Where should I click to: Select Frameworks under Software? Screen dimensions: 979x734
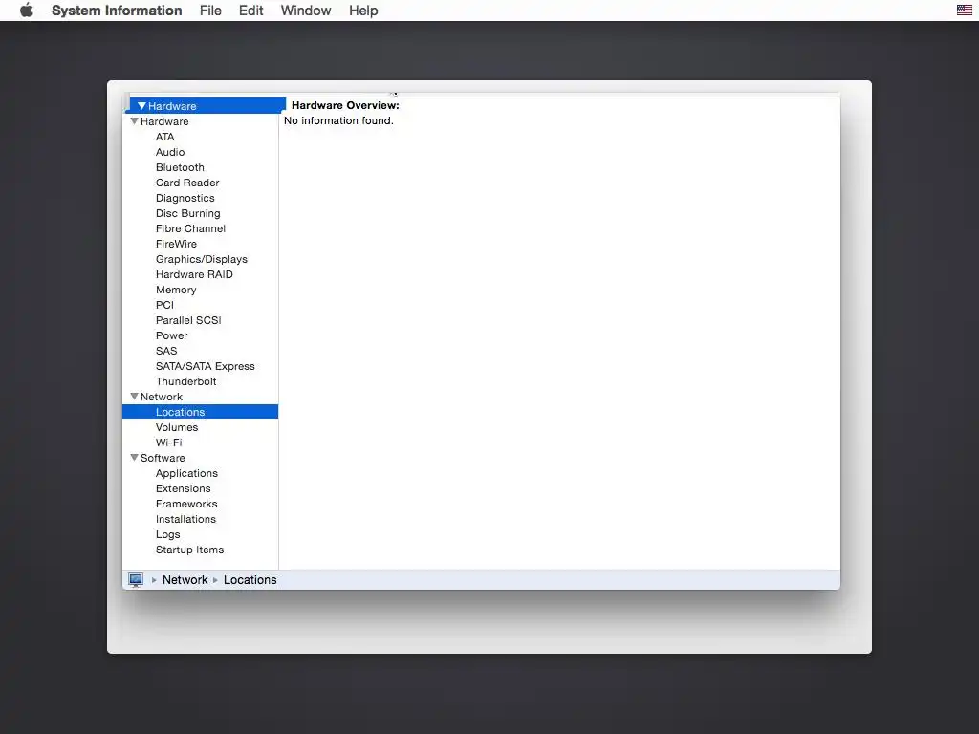coord(186,504)
